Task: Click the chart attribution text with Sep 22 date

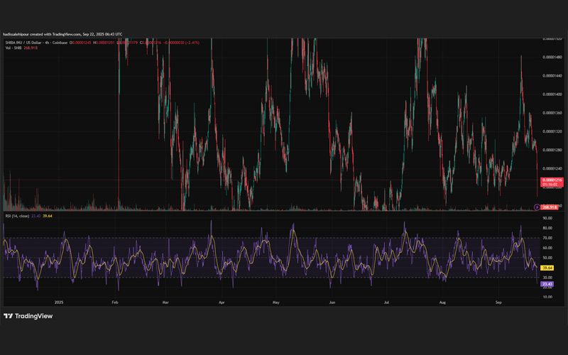Action: (x=62, y=34)
